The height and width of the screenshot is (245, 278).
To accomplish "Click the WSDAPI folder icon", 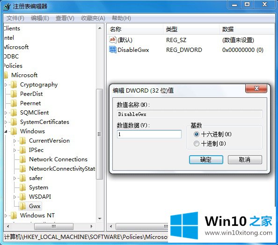I will click(22, 197).
